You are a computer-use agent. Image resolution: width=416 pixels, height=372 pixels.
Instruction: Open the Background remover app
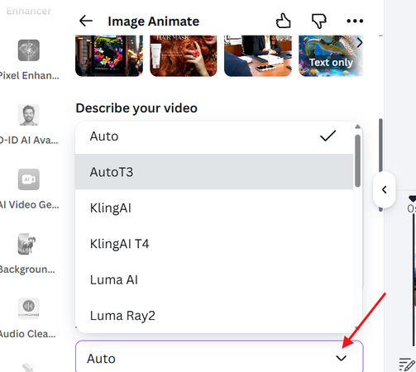27,254
